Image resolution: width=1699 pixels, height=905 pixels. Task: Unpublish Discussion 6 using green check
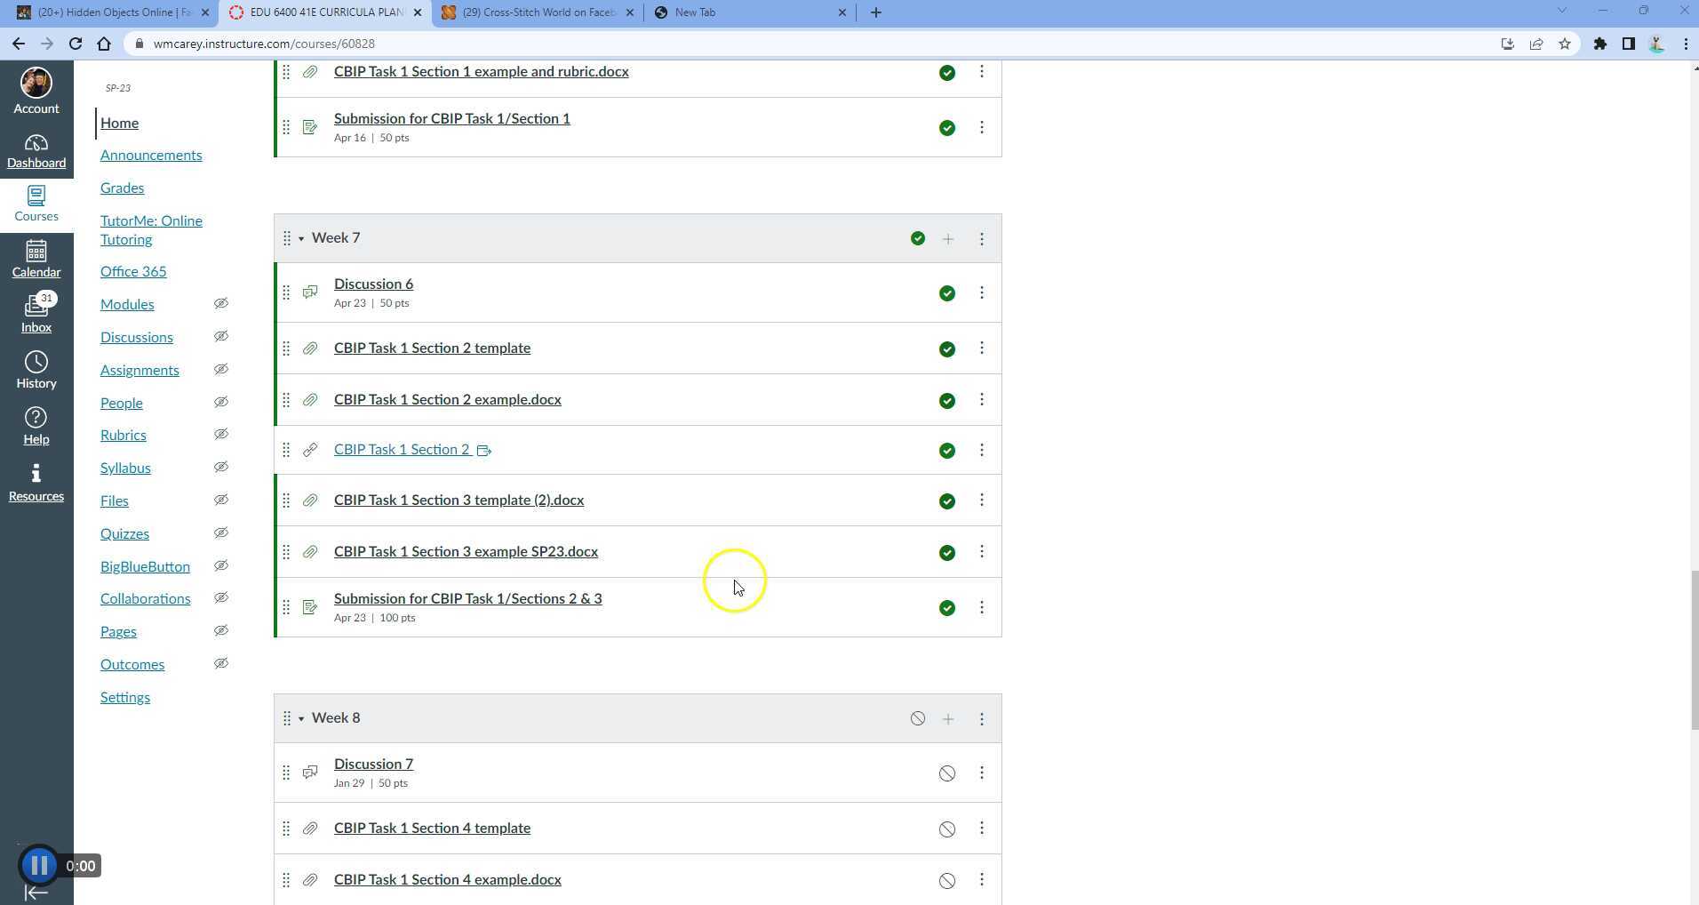pyautogui.click(x=947, y=293)
